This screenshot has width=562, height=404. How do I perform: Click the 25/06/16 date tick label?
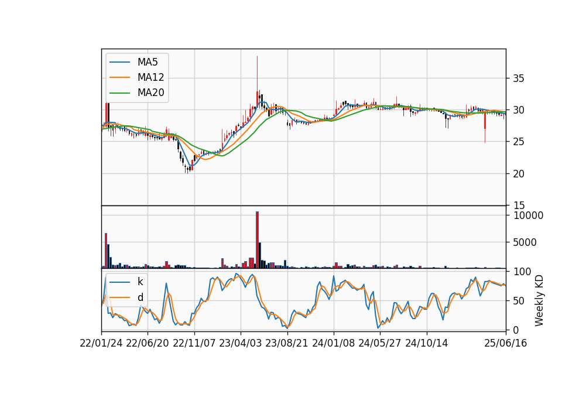pyautogui.click(x=506, y=343)
